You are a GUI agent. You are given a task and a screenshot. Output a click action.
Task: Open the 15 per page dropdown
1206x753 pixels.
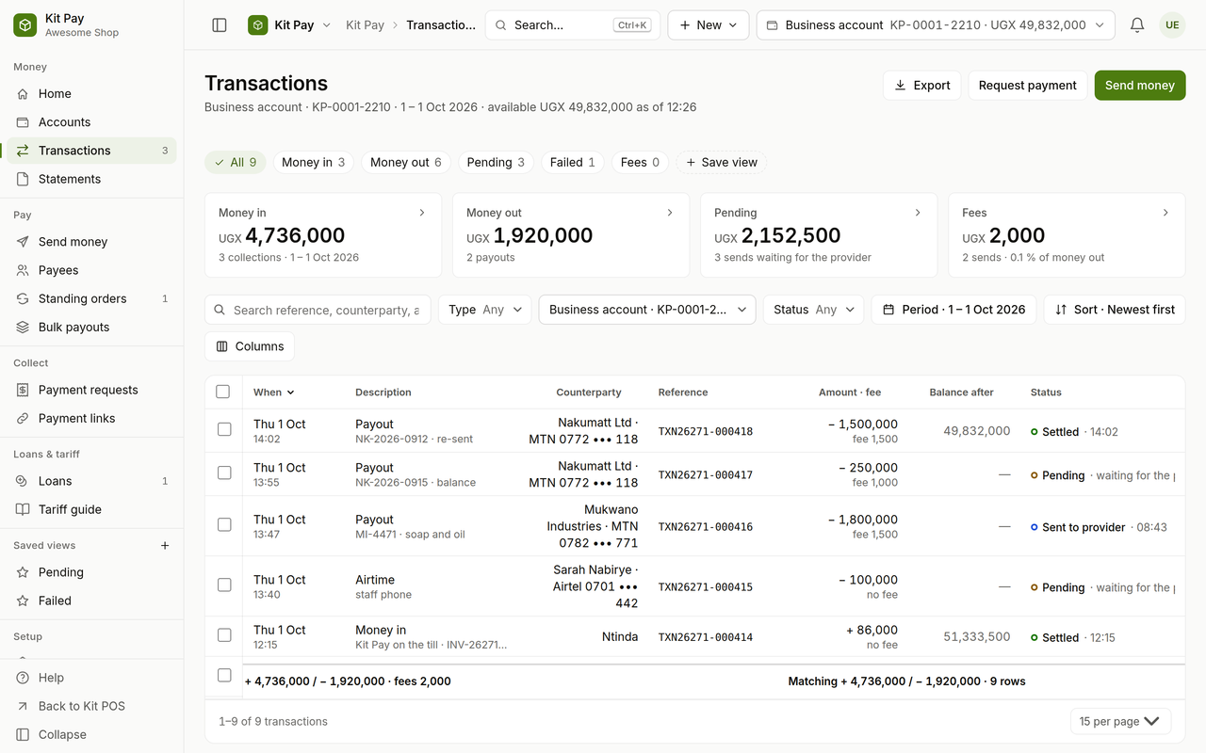click(1121, 722)
